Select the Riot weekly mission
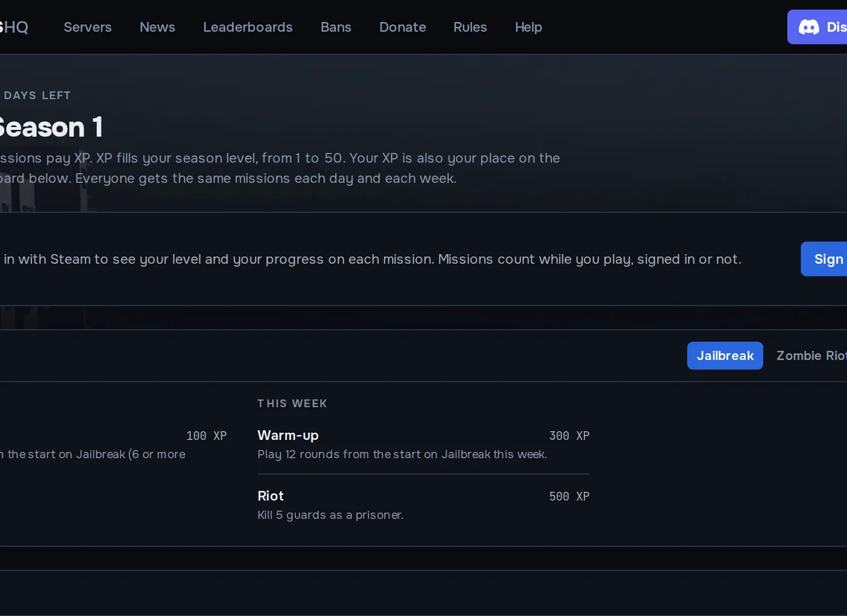The image size is (847, 616). click(x=423, y=505)
